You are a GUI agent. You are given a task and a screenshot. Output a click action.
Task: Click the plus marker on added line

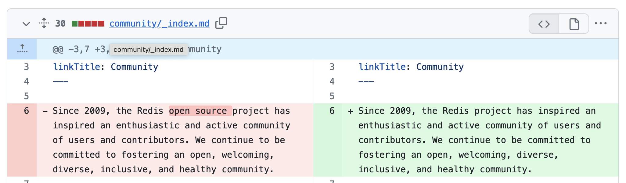351,111
